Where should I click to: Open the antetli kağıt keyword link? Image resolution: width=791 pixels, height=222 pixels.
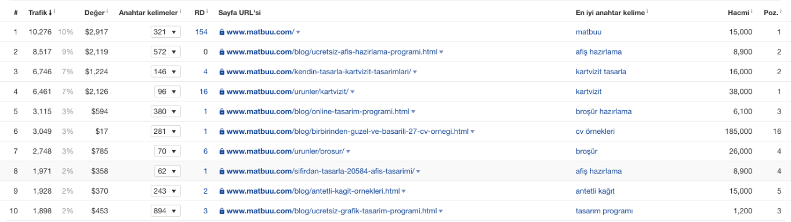(595, 191)
